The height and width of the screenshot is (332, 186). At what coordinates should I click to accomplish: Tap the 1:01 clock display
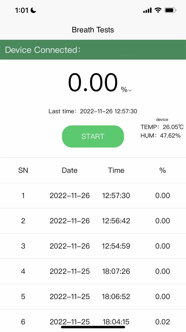[x=22, y=10]
